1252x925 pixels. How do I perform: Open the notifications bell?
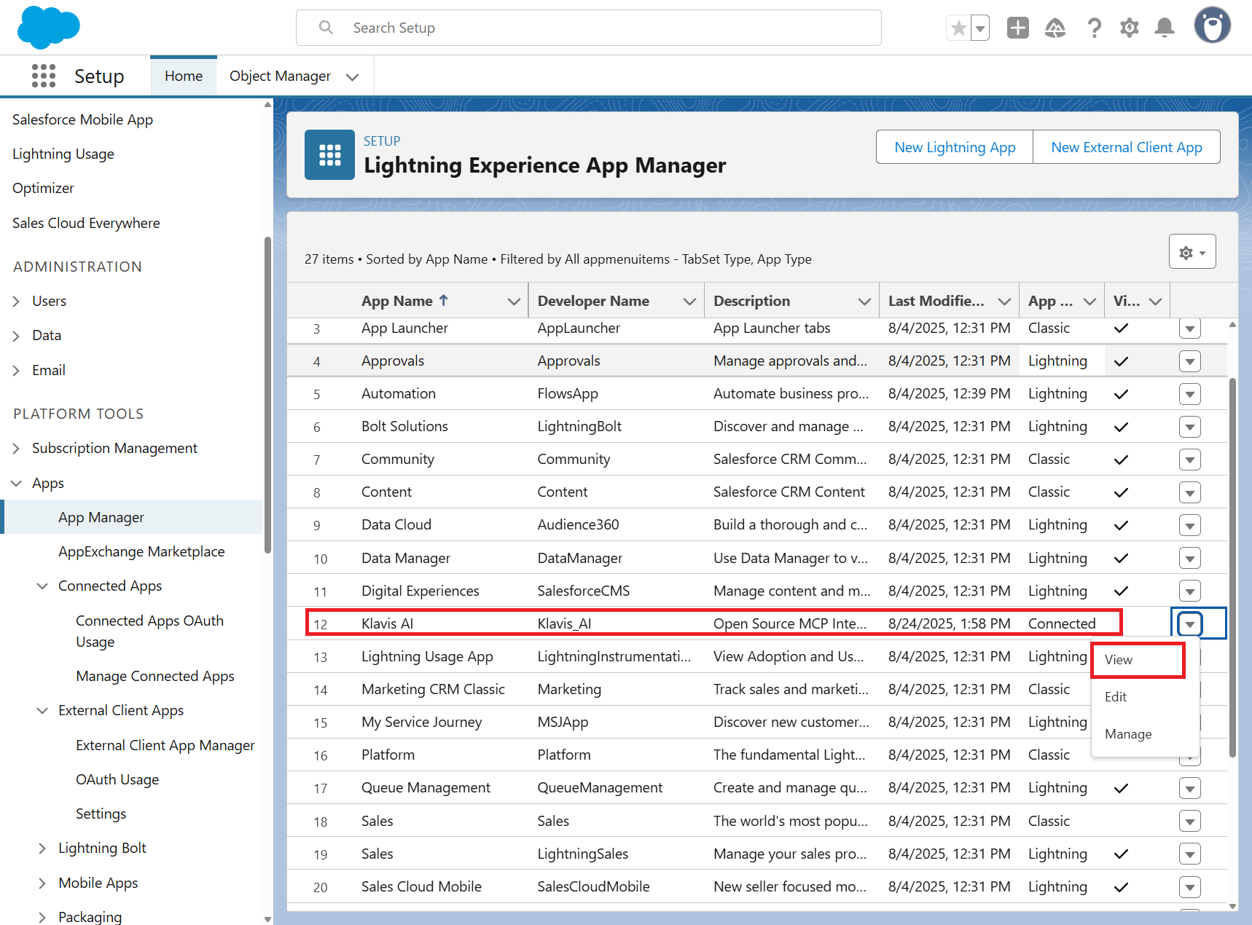(x=1165, y=28)
